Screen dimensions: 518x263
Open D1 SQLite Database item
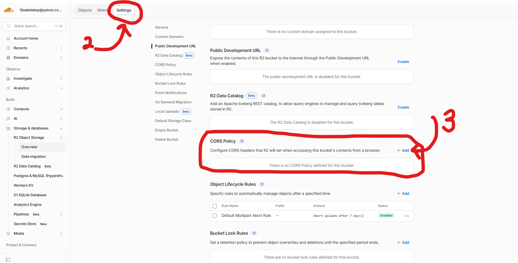(x=30, y=195)
